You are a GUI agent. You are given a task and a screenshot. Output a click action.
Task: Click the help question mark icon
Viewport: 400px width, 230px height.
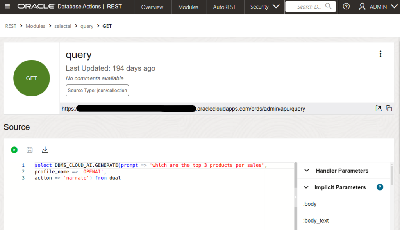(x=346, y=7)
